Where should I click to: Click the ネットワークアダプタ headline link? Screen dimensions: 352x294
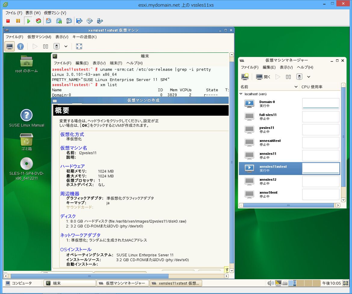point(80,235)
